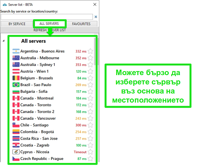Select Croatia - Zagreb server

click(35, 145)
